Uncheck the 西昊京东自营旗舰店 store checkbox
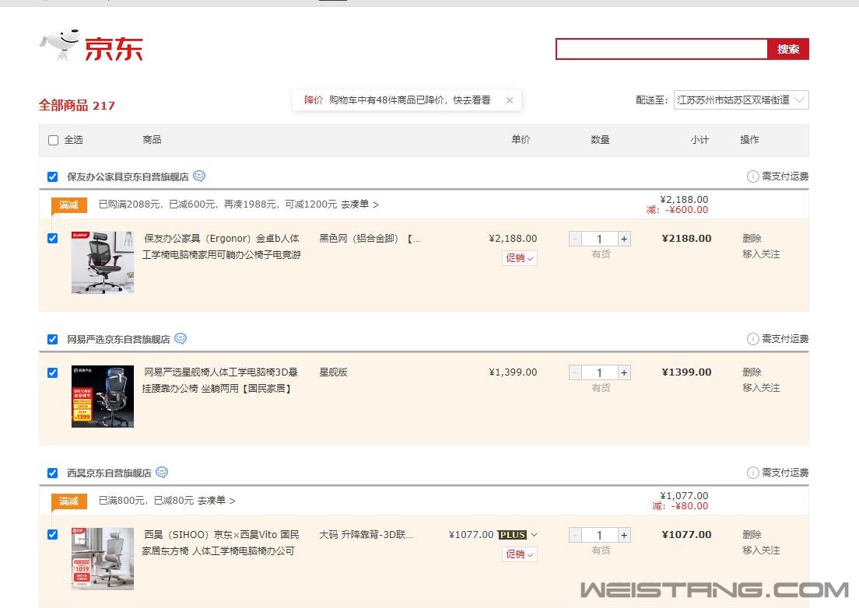Screen dimensions: 859x608 (53, 473)
